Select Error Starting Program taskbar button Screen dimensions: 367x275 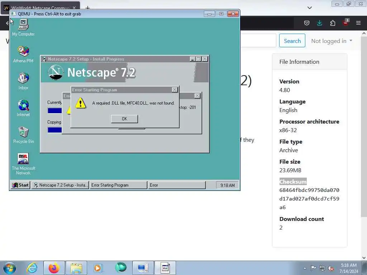click(x=118, y=185)
